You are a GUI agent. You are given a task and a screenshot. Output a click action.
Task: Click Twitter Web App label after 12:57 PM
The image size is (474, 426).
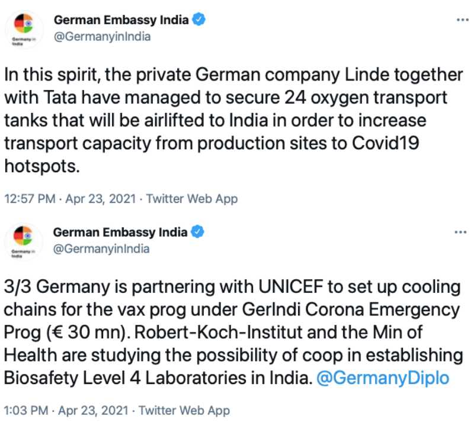click(191, 199)
